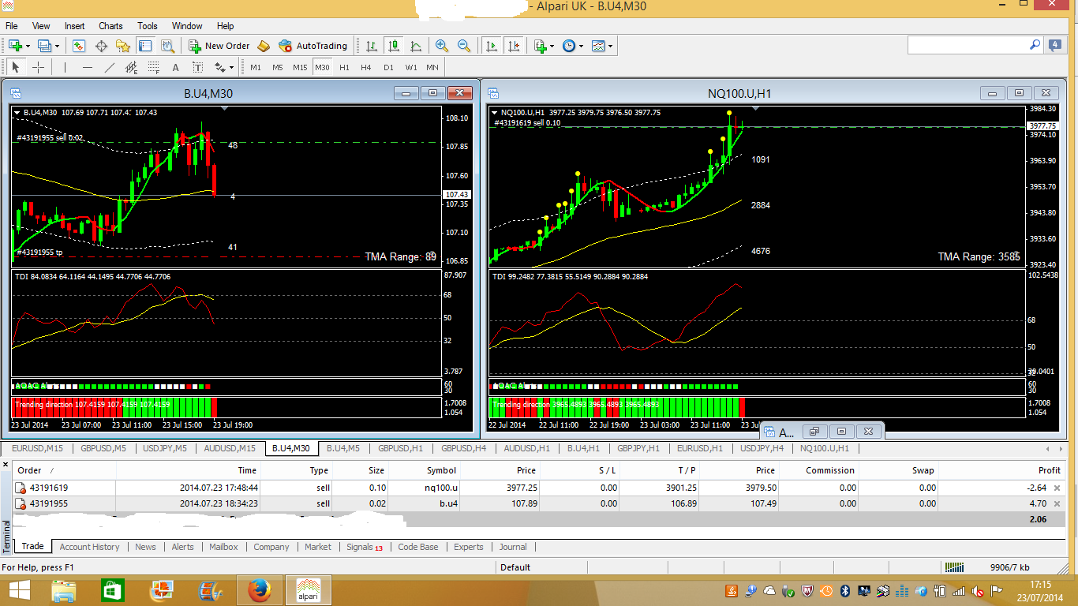The height and width of the screenshot is (606, 1078).
Task: Open File Explorer from the taskbar
Action: pos(64,589)
